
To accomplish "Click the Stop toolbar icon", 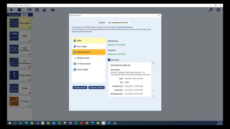I will tap(19, 10).
